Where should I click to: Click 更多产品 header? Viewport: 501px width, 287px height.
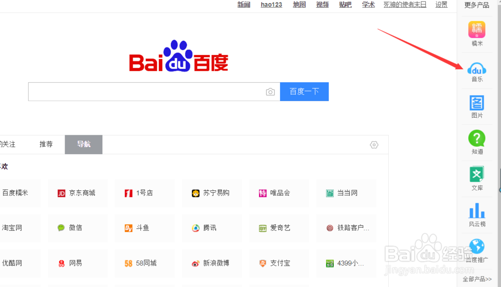(477, 5)
